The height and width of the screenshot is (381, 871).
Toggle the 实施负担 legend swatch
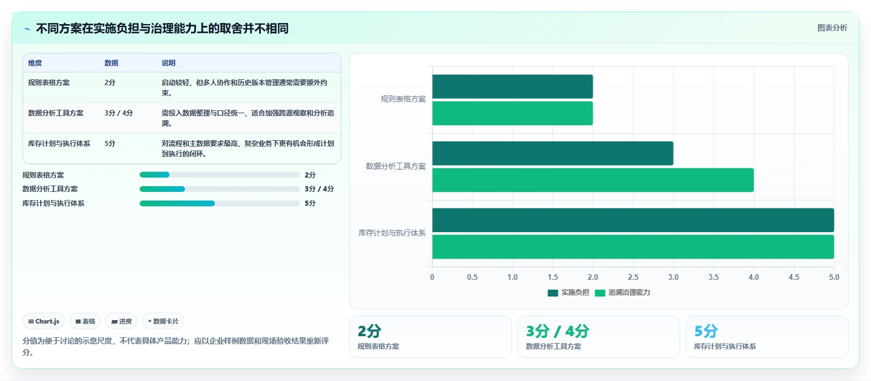point(553,293)
